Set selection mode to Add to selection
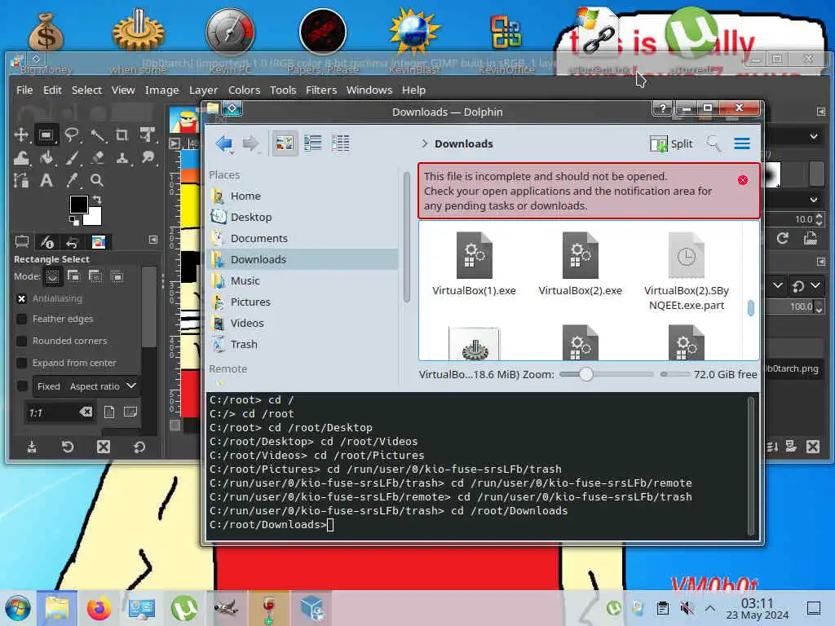This screenshot has height=626, width=835. pos(74,276)
